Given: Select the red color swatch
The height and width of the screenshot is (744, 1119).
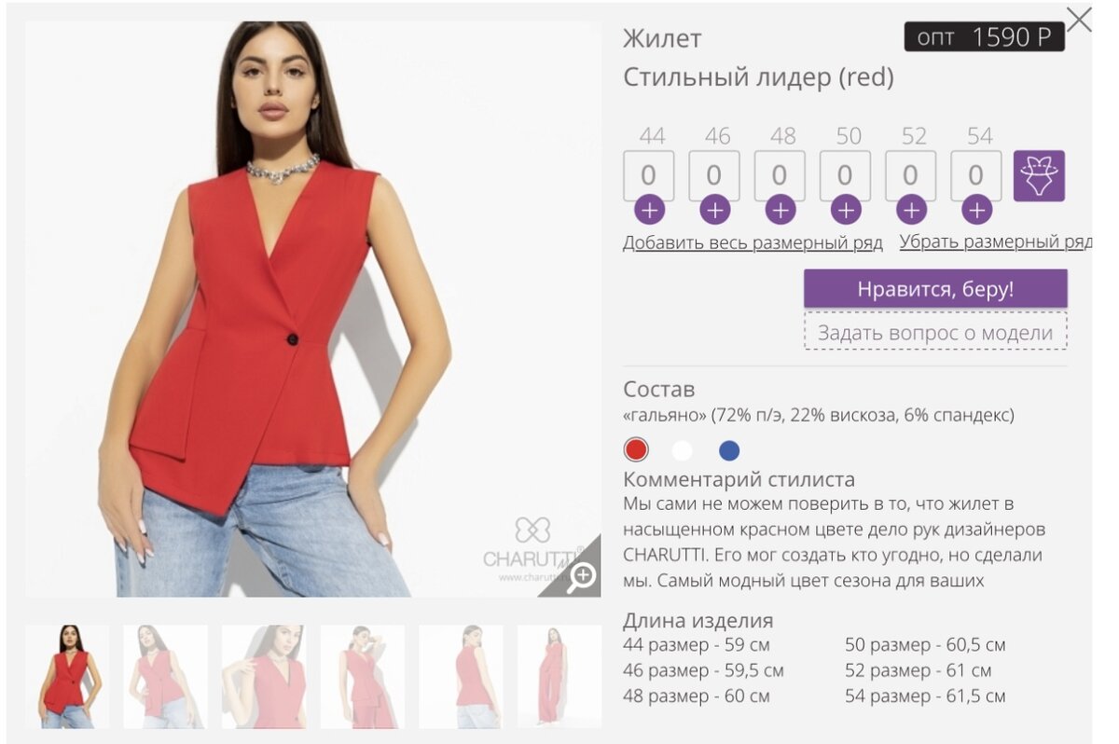Looking at the screenshot, I should point(636,450).
